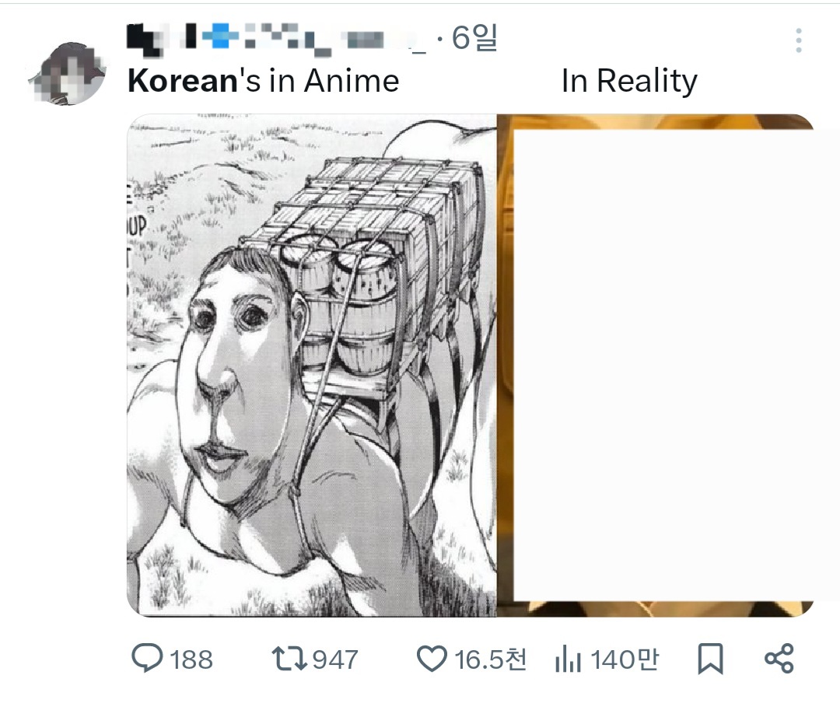Click the 188 replies count
Screen dimensions: 840x703
191,660
